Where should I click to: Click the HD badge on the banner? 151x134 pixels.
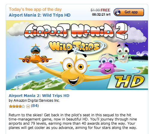tap(129, 82)
